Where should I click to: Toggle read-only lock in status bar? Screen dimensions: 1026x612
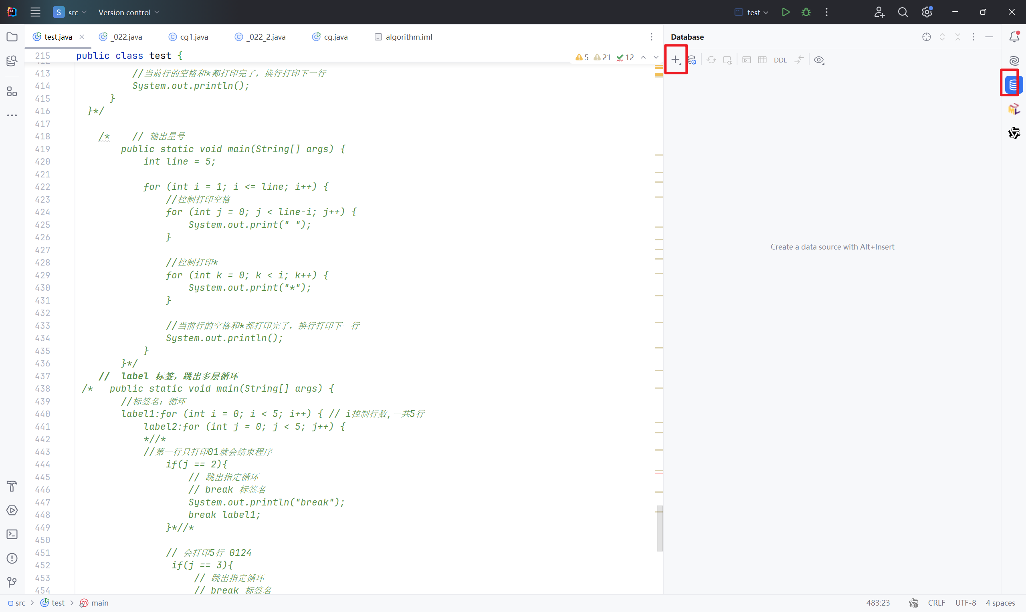tap(913, 602)
